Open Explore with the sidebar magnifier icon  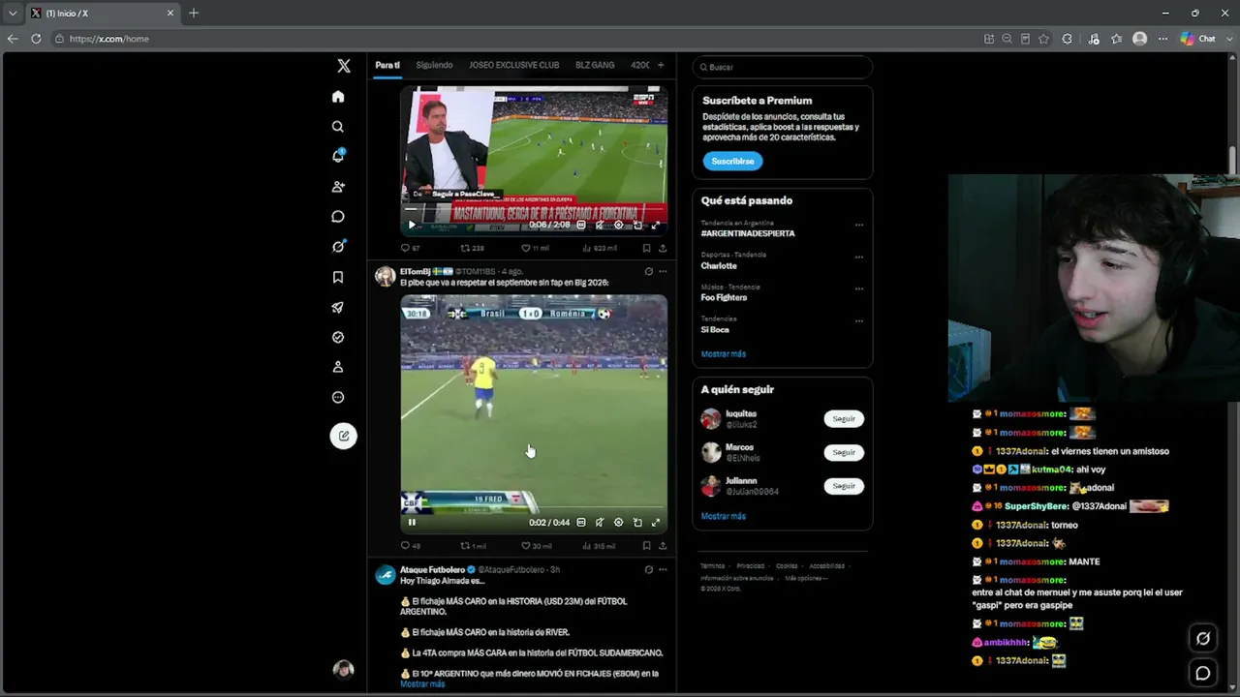pos(338,127)
